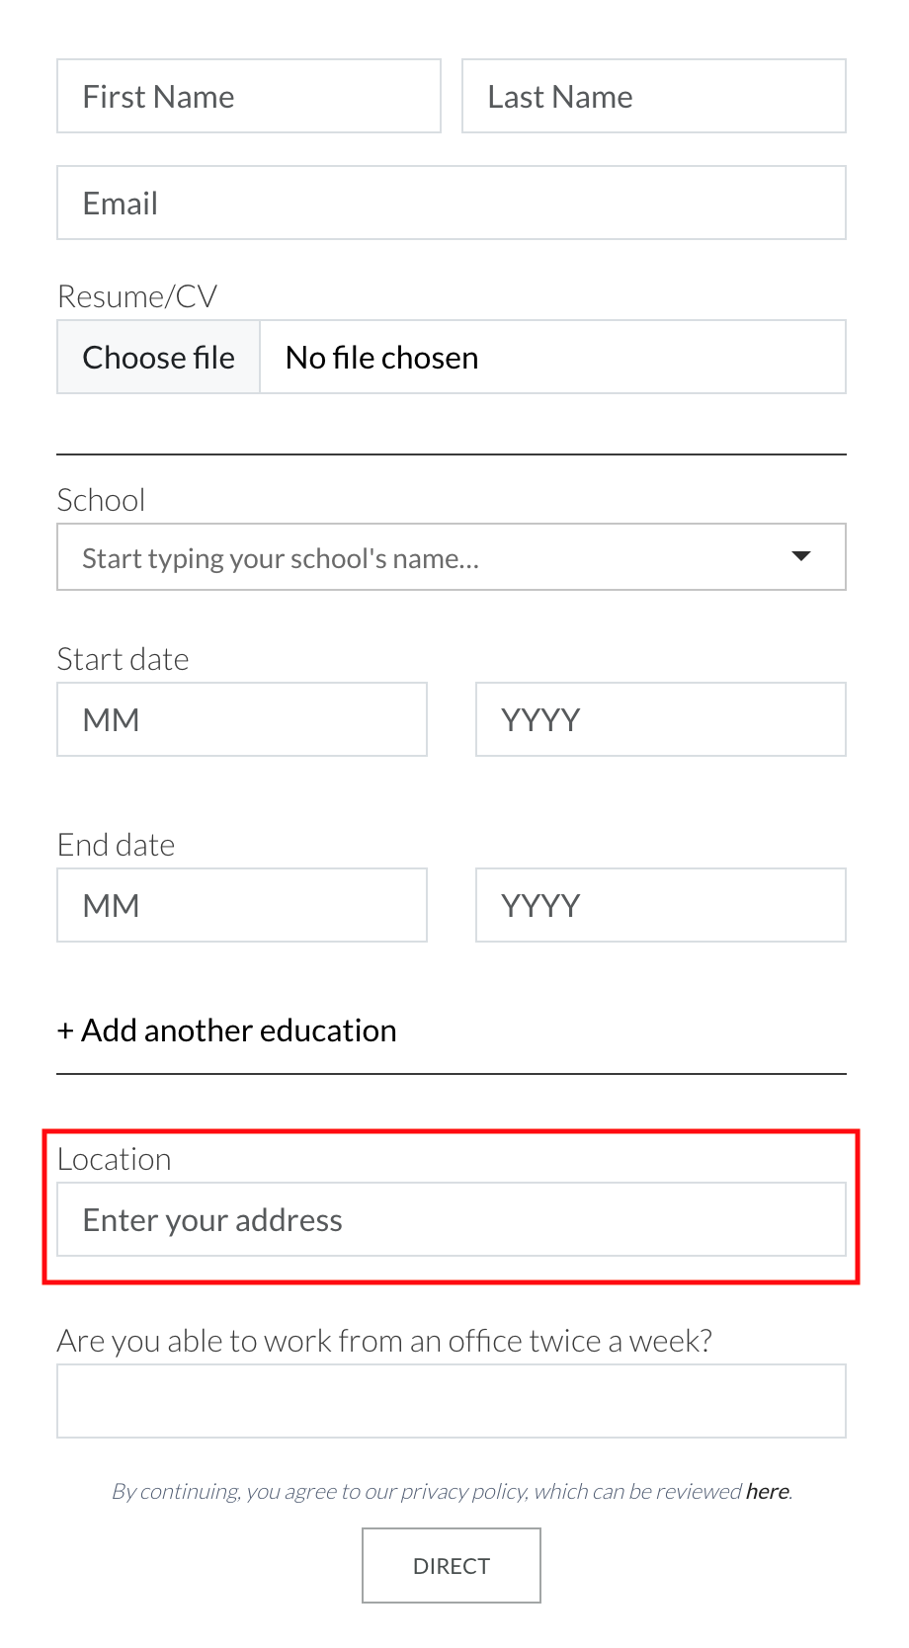Click the school name typing field
Viewport: 909px width, 1648px height.
click(x=395, y=556)
